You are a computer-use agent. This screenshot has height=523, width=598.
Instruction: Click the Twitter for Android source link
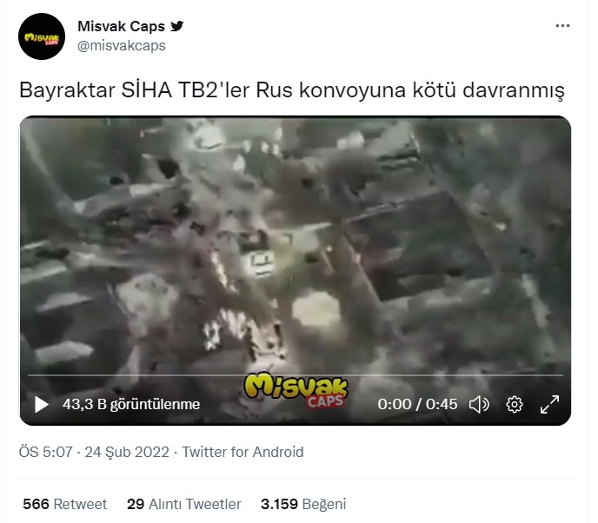point(243,452)
